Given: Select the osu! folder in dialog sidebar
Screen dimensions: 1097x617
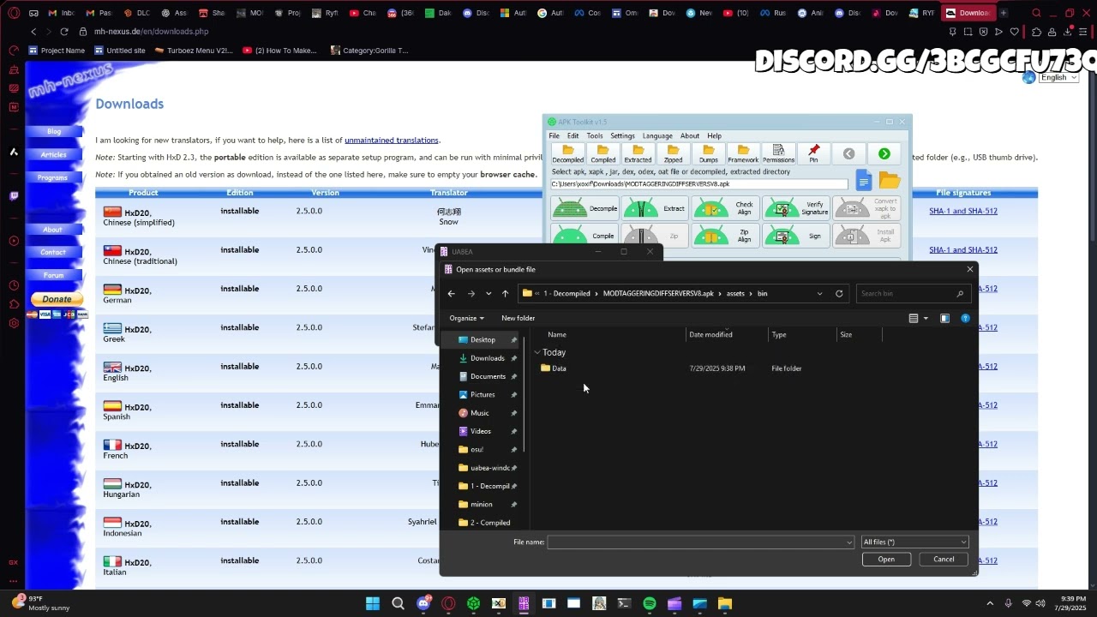Looking at the screenshot, I should 477,449.
